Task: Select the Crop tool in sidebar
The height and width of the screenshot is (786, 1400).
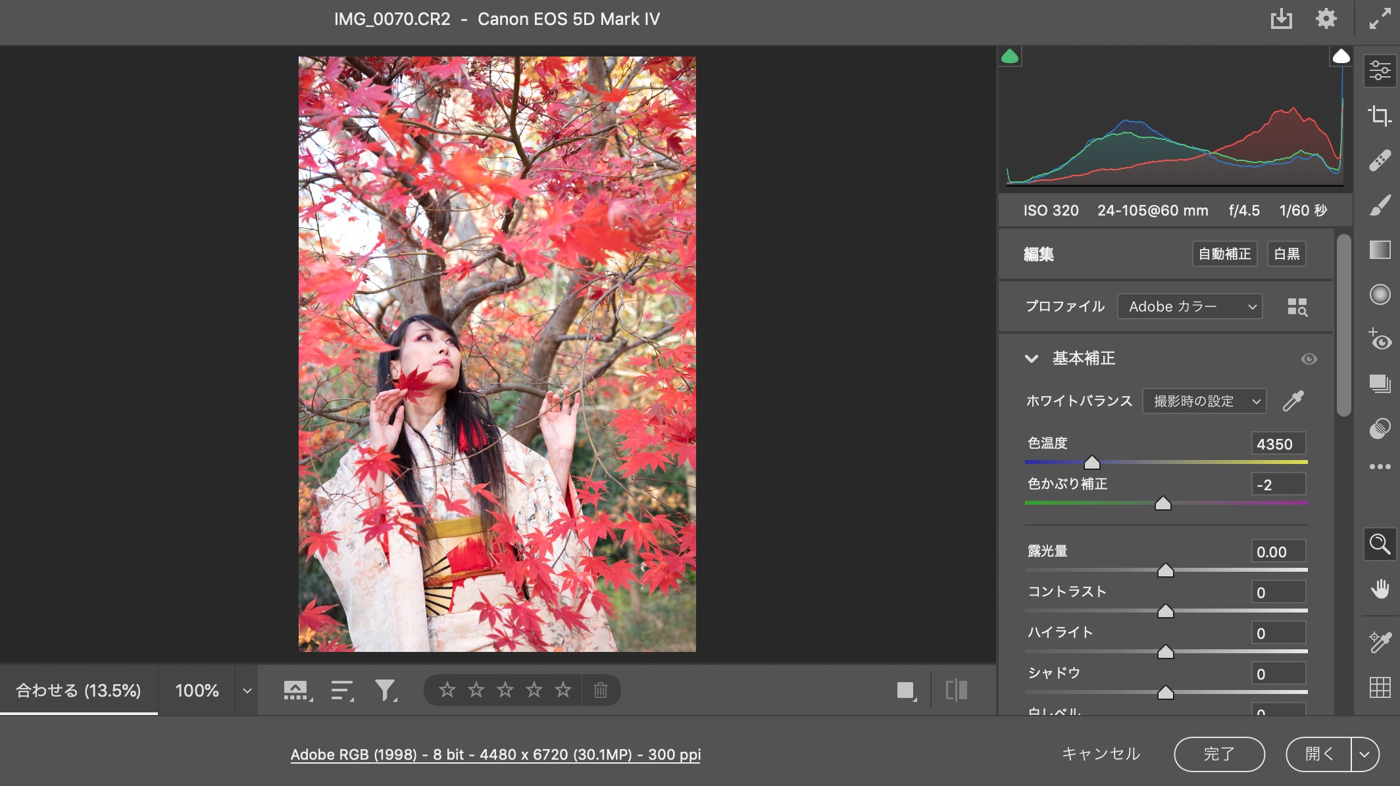Action: tap(1380, 116)
